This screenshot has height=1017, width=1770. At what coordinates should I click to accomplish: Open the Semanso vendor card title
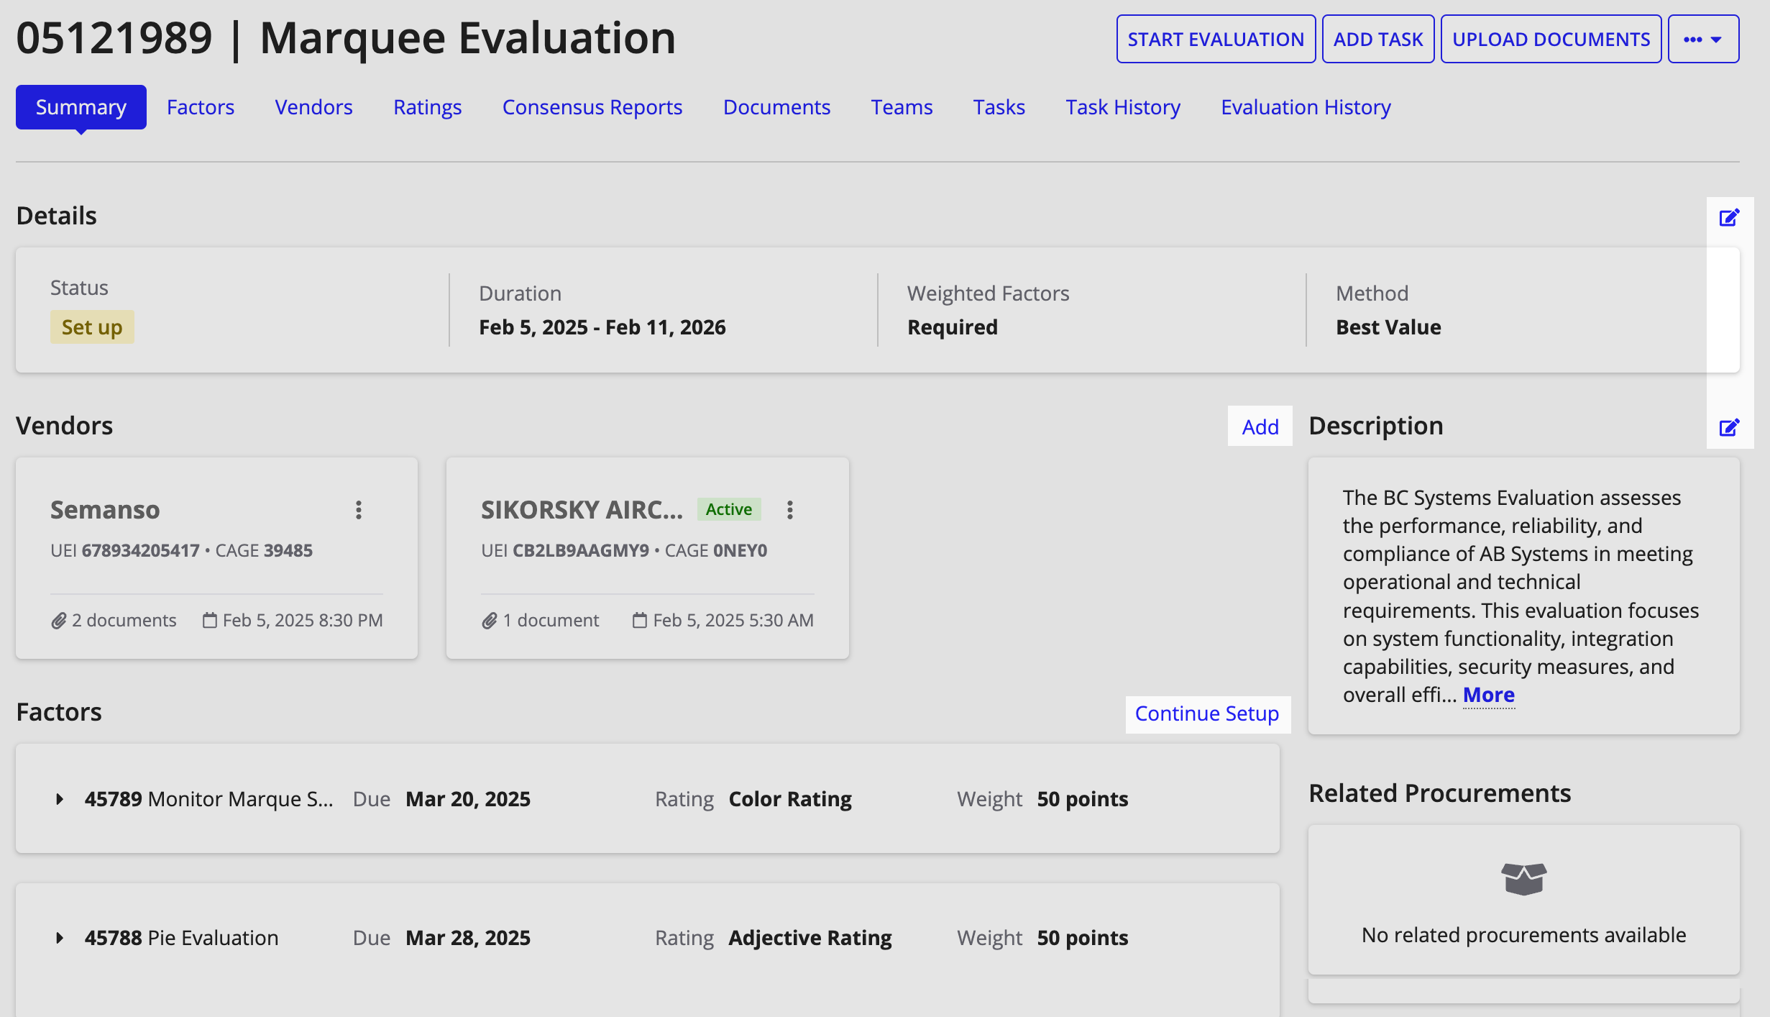click(105, 509)
